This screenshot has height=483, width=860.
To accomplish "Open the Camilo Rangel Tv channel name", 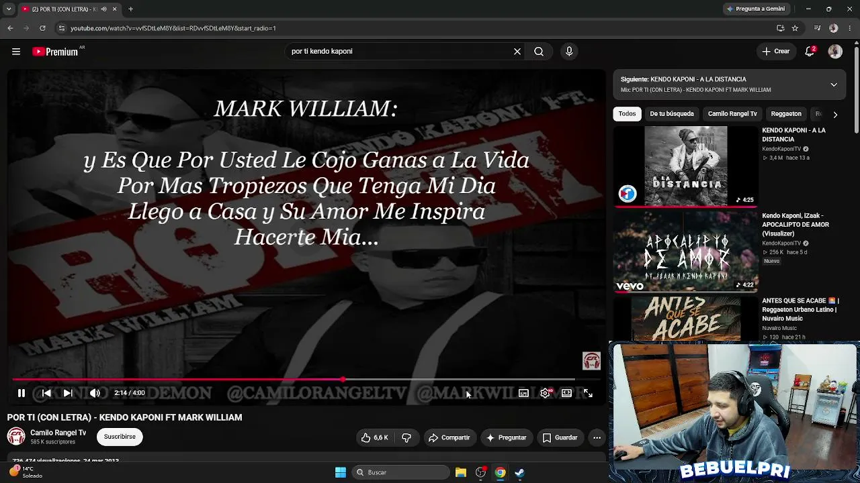I will [x=58, y=433].
